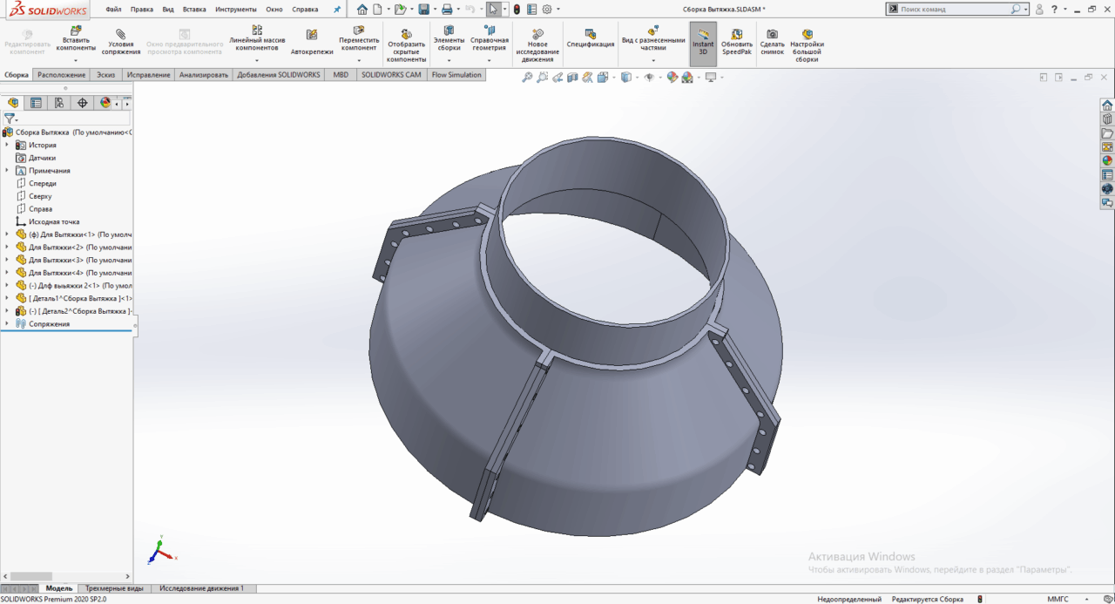Click the feature tree filter funnel icon
1115x604 pixels.
[10, 118]
